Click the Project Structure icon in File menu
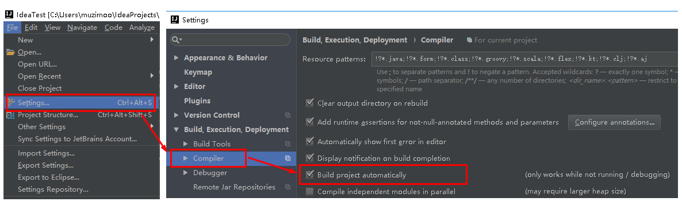This screenshot has width=682, height=209. (10, 115)
